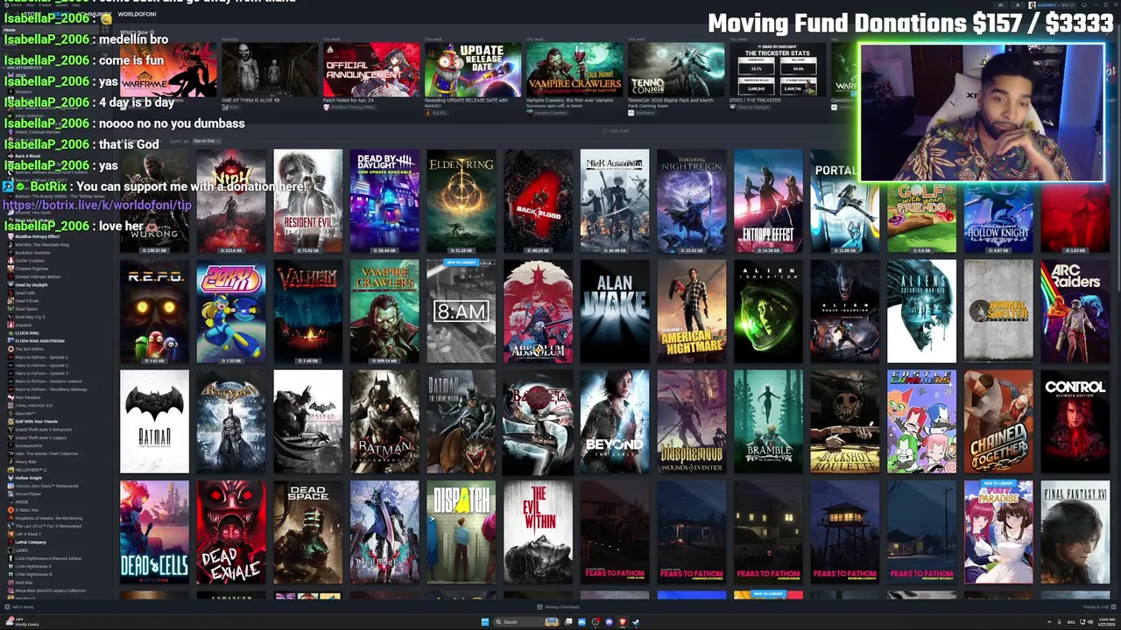The width and height of the screenshot is (1121, 630).
Task: Select the Aliens Colonial Marines cover
Action: [921, 311]
